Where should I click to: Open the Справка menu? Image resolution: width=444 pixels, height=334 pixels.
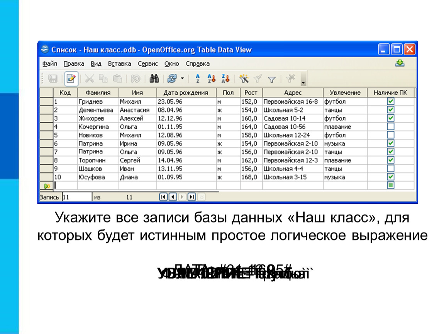click(197, 64)
